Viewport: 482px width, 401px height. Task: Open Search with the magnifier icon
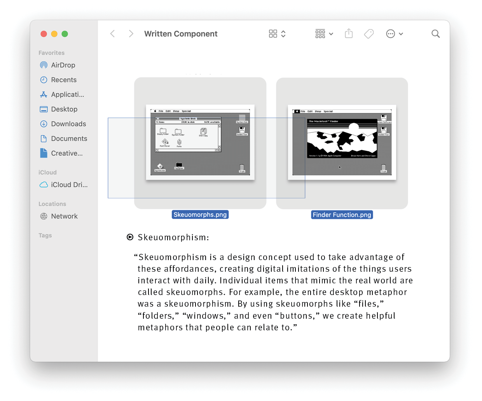pos(436,34)
